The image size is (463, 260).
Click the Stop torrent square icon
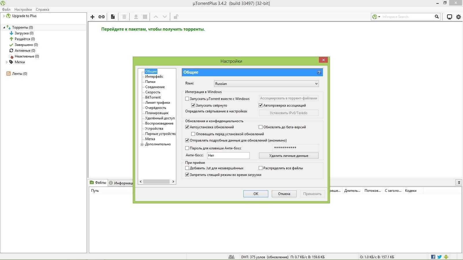[145, 17]
